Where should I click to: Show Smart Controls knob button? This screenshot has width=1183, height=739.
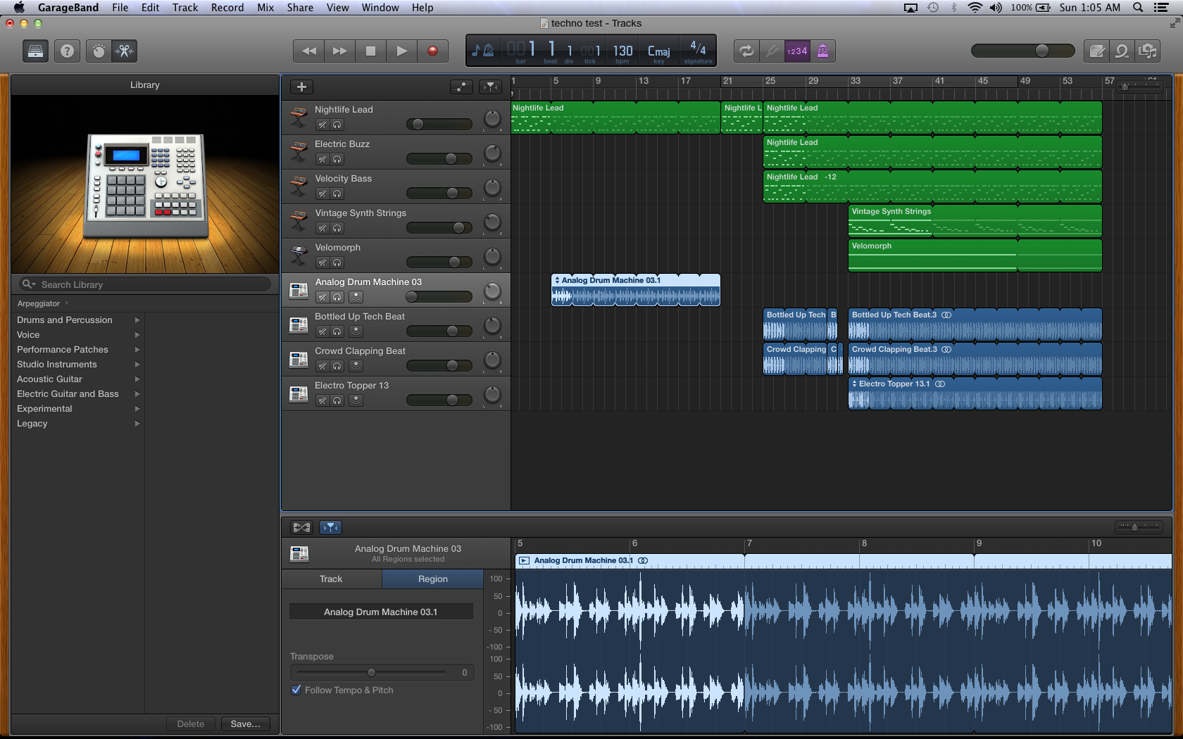99,51
